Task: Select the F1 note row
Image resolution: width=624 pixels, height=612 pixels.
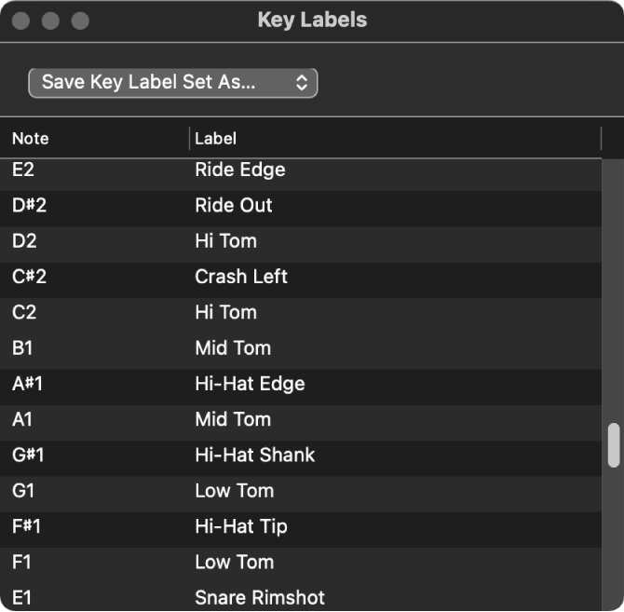Action: tap(22, 562)
